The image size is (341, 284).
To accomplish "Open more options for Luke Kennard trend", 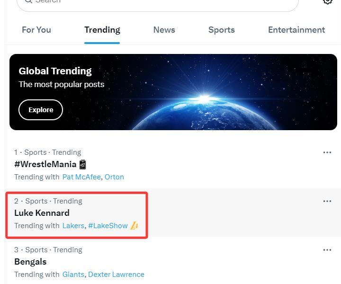I will pos(327,201).
